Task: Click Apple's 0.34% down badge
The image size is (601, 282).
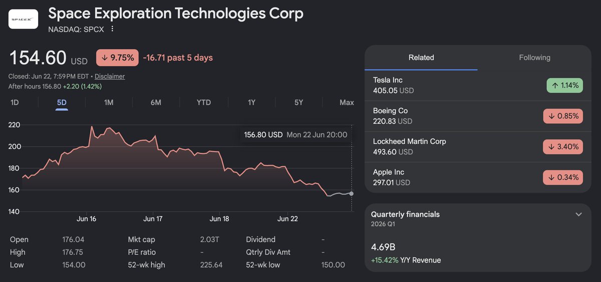Action: pos(563,177)
